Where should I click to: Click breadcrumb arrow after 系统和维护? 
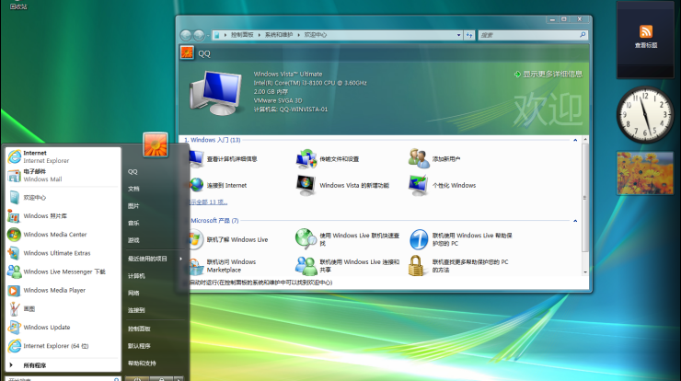point(299,35)
